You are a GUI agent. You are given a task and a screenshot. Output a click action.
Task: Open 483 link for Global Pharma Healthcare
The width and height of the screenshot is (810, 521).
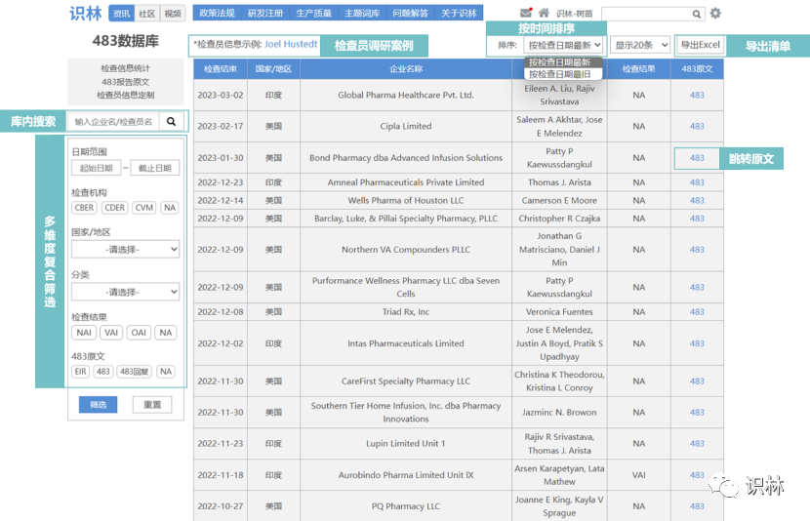[697, 95]
